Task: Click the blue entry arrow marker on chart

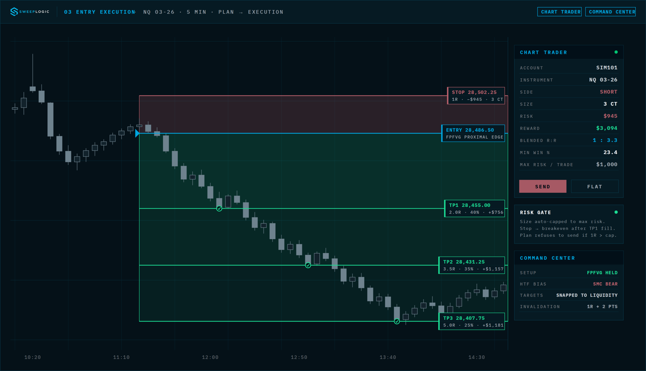Action: [137, 133]
